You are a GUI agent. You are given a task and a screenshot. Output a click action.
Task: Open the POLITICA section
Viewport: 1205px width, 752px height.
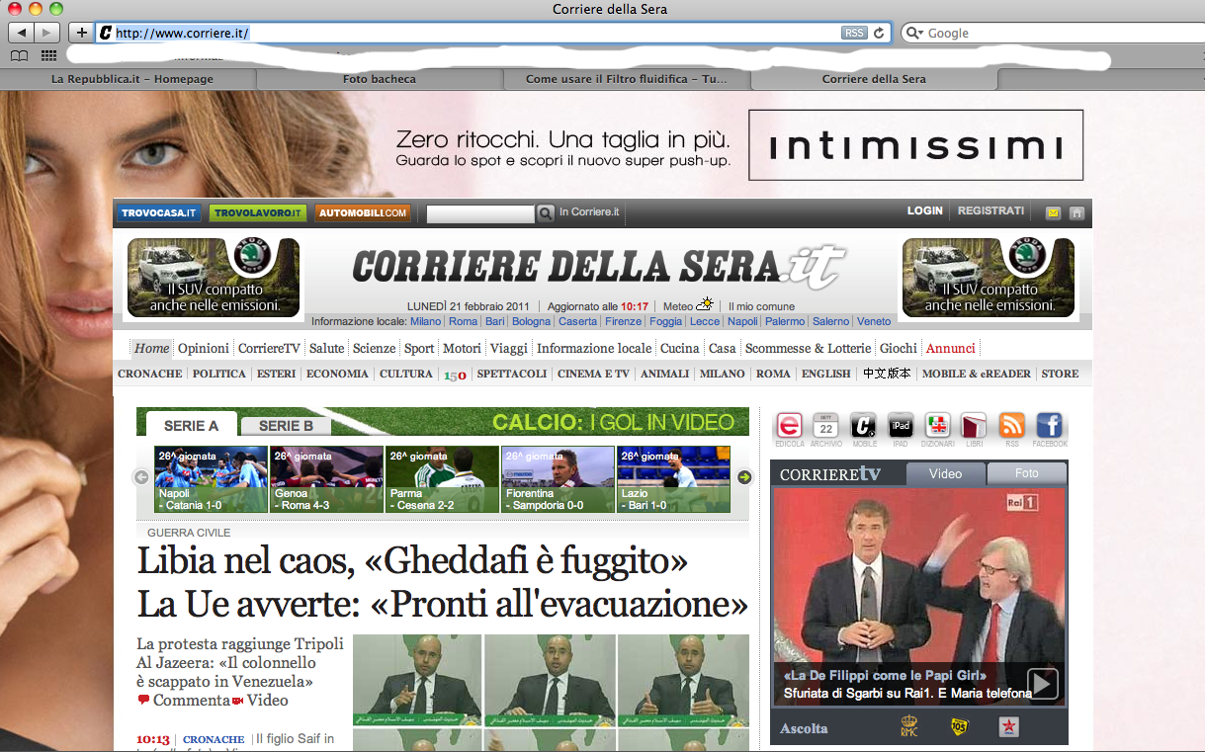[x=219, y=374]
